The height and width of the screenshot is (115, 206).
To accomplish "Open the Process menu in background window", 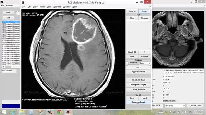I will (x=10, y=6).
